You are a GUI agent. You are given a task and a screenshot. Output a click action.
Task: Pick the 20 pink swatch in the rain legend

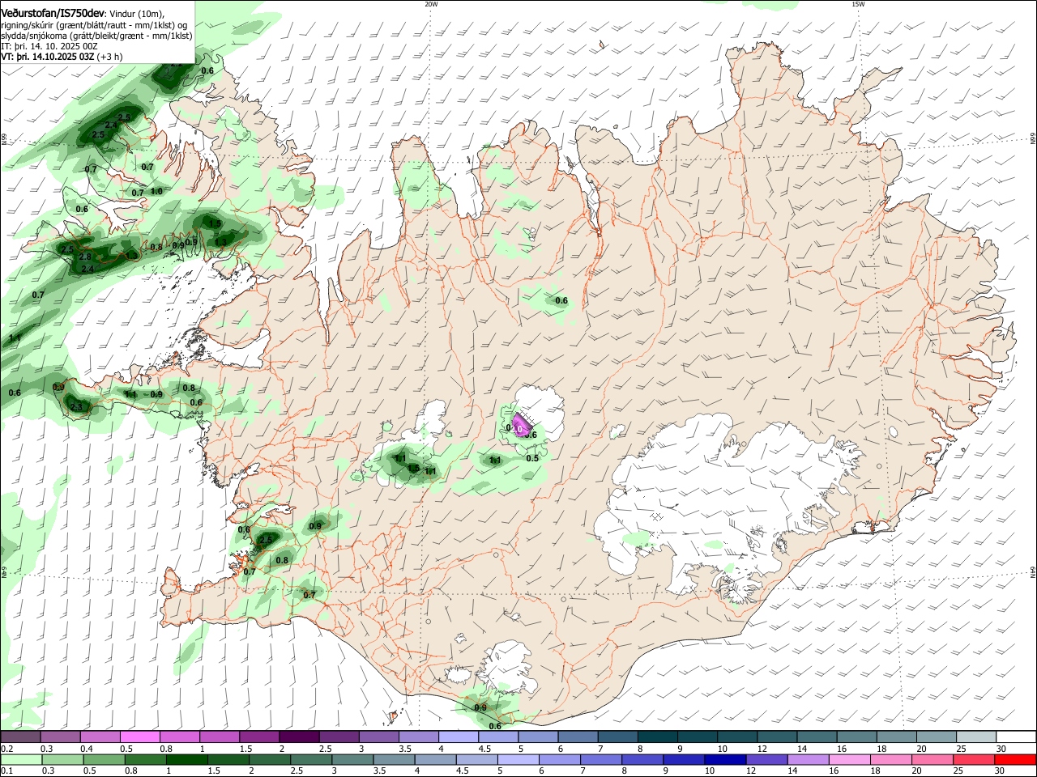point(933,759)
